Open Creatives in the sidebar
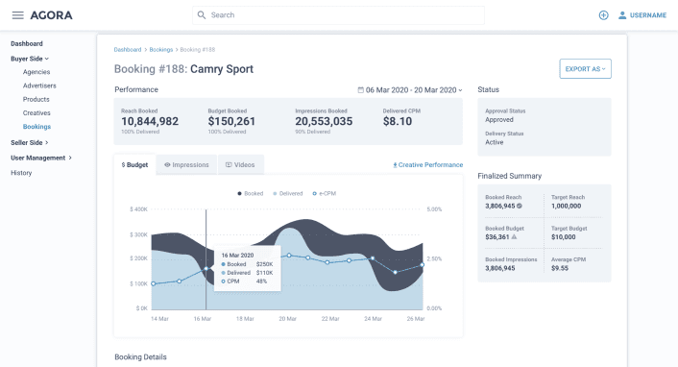678x367 pixels. click(x=36, y=113)
